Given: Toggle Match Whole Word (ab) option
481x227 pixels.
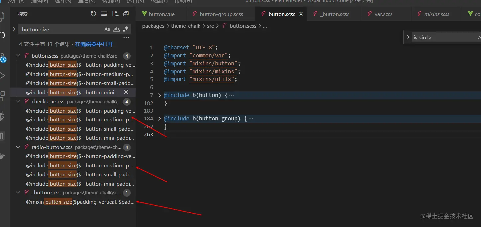Looking at the screenshot, I should tap(116, 29).
